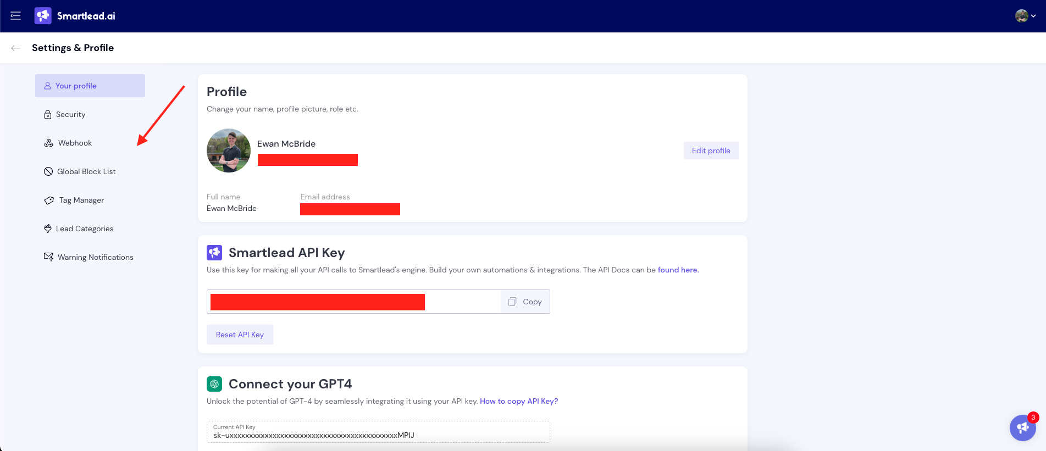Open the floating announcements megaphone widget

(1022, 427)
